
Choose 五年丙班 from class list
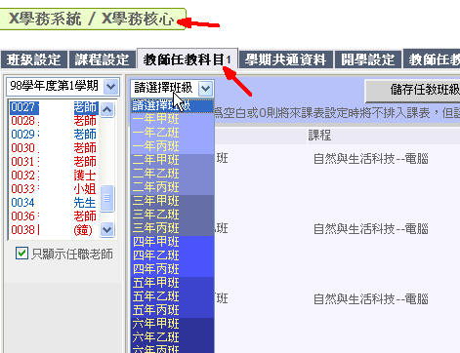pos(172,310)
